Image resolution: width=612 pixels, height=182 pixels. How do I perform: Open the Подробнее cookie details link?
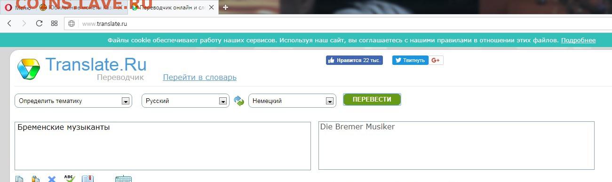(x=578, y=40)
